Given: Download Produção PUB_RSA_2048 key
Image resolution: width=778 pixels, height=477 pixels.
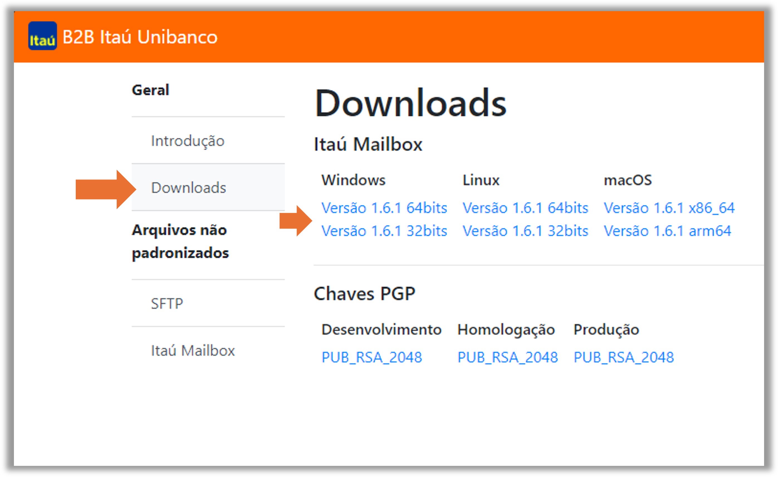Looking at the screenshot, I should pyautogui.click(x=624, y=357).
